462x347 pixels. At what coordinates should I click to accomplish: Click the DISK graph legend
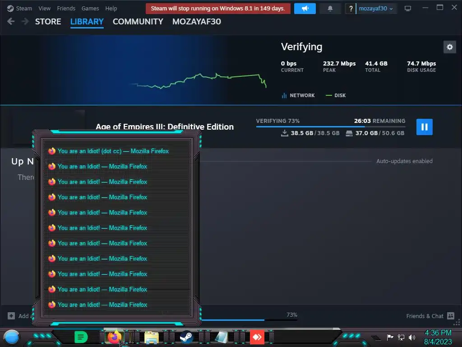[336, 95]
